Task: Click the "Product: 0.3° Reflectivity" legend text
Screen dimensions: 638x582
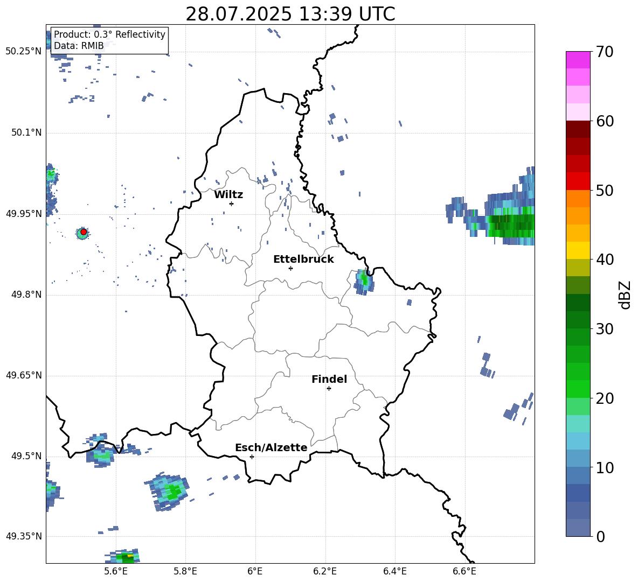Action: [110, 34]
